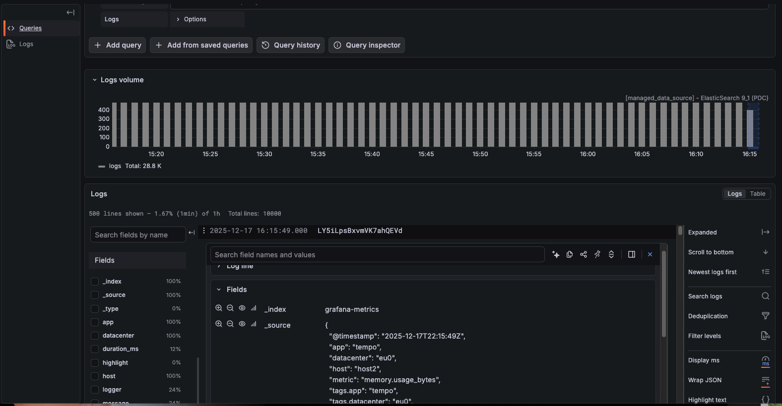Click Add from saved queries

[x=201, y=45]
